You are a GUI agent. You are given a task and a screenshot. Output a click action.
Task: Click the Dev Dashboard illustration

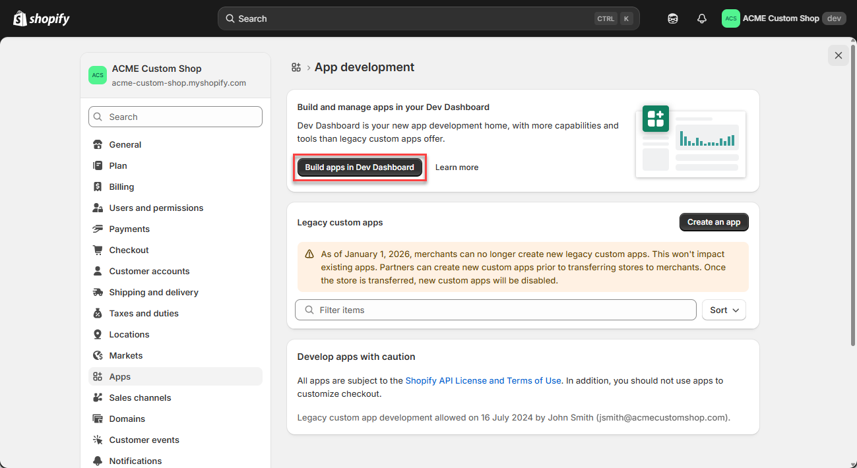pos(691,141)
